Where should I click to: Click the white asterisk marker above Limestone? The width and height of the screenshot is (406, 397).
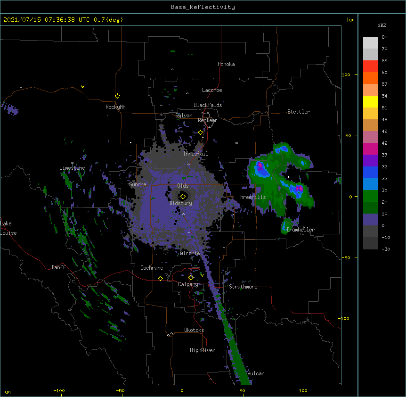[x=72, y=163]
